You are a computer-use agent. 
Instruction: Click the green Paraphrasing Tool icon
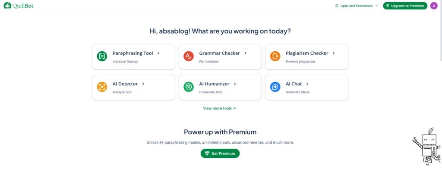(102, 56)
